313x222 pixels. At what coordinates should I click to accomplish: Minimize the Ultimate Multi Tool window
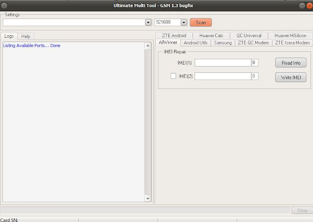pyautogui.click(x=302, y=5)
